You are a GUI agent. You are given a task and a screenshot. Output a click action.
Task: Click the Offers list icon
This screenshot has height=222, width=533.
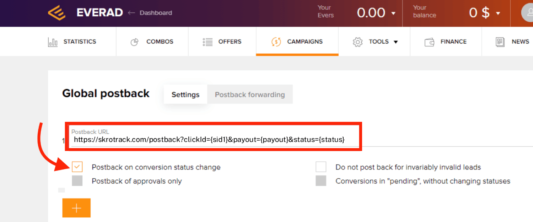(208, 42)
